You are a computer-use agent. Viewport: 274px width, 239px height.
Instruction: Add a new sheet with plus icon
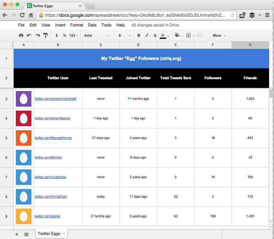(17, 234)
